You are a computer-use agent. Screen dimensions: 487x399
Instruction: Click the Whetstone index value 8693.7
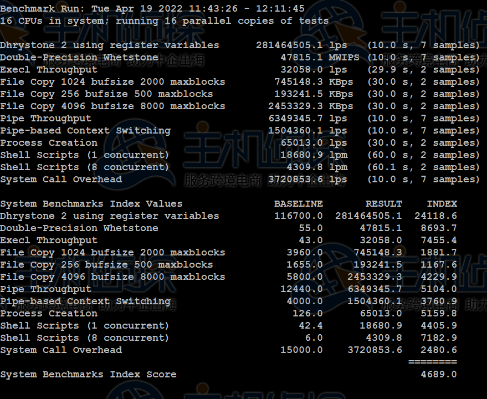pyautogui.click(x=439, y=228)
